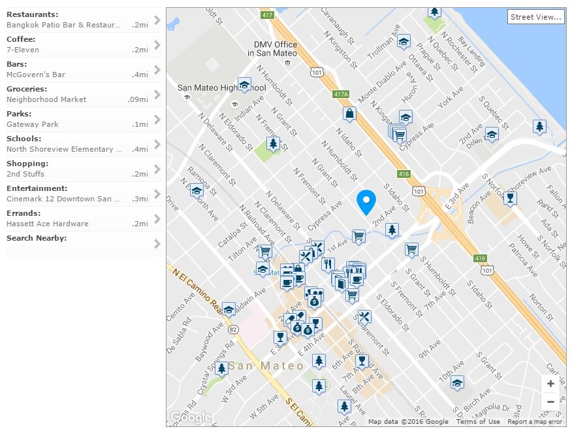Select the Coffee 7-Eleven list row
The image size is (572, 429).
click(x=78, y=44)
